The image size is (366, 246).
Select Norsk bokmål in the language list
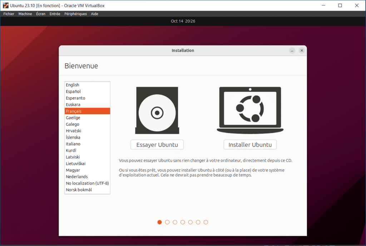click(x=87, y=190)
